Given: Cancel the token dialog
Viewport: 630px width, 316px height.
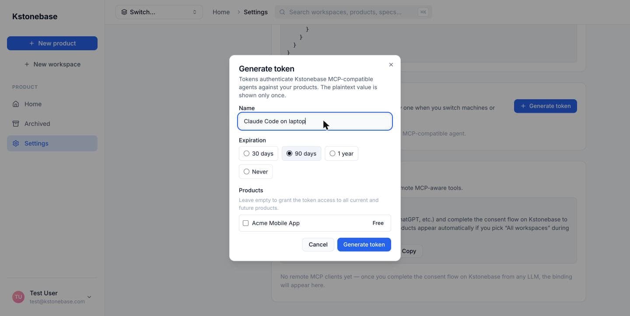Looking at the screenshot, I should coord(318,244).
